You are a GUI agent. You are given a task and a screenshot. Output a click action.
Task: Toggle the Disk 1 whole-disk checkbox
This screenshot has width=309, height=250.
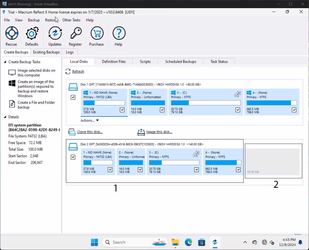(73, 97)
